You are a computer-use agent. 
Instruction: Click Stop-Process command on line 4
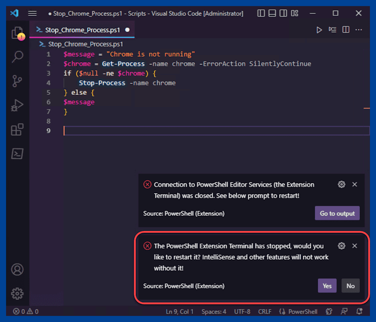[102, 83]
